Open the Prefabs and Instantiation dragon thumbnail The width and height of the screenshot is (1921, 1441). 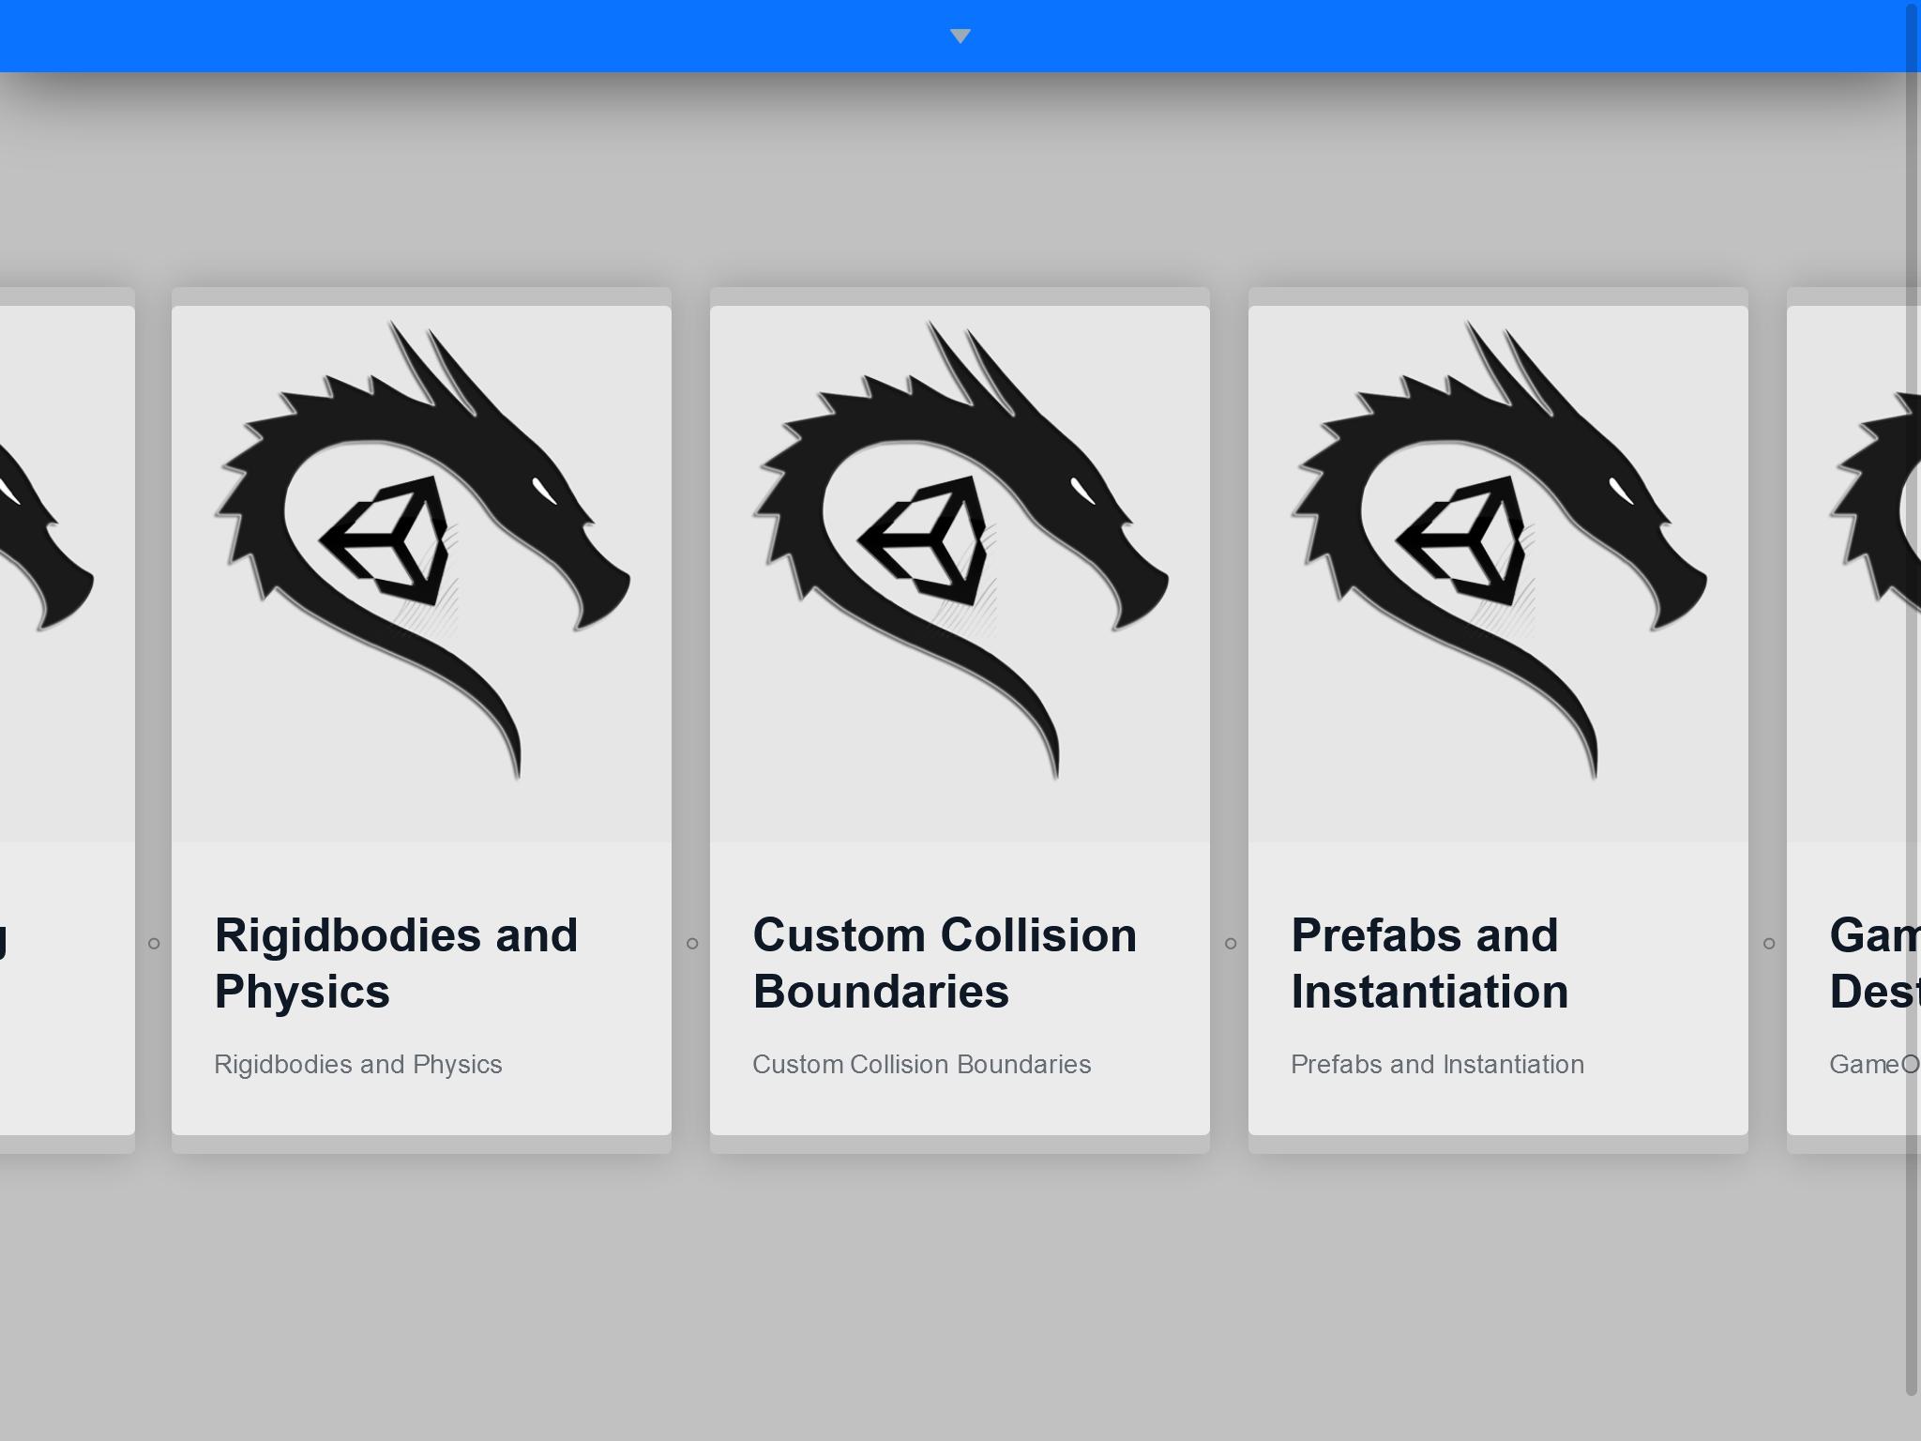1498,573
